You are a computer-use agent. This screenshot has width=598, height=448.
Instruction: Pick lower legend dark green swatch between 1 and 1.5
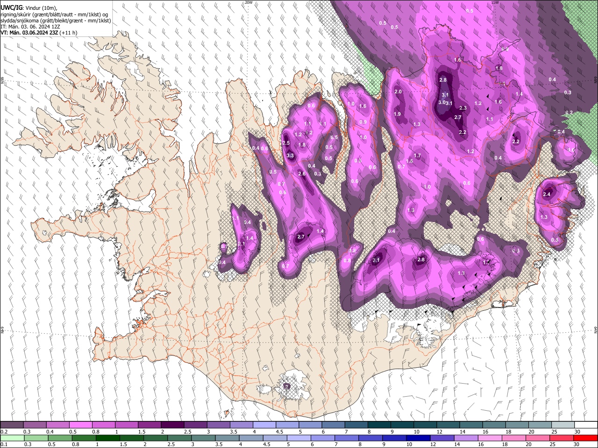pyautogui.click(x=107, y=438)
